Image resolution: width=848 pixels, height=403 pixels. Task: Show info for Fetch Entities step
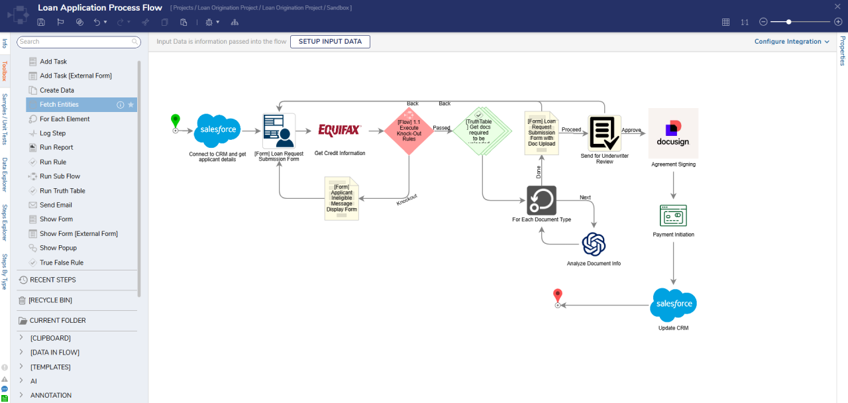(x=121, y=105)
